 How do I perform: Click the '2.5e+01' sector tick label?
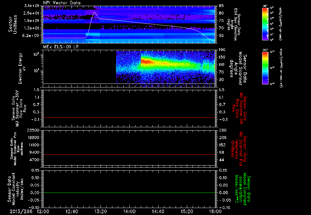(x=32, y=13)
